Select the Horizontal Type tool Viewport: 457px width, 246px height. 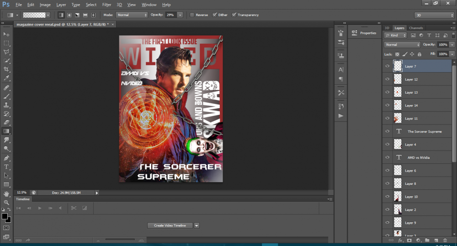pyautogui.click(x=6, y=167)
